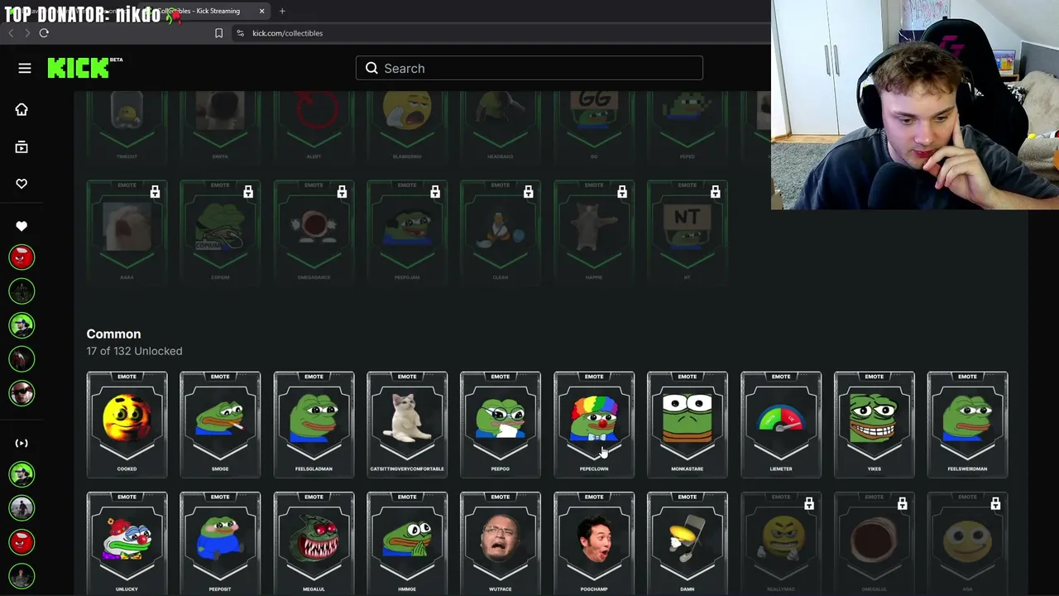Open the locked PEEPOJAM emote card
The image size is (1059, 596).
click(407, 232)
